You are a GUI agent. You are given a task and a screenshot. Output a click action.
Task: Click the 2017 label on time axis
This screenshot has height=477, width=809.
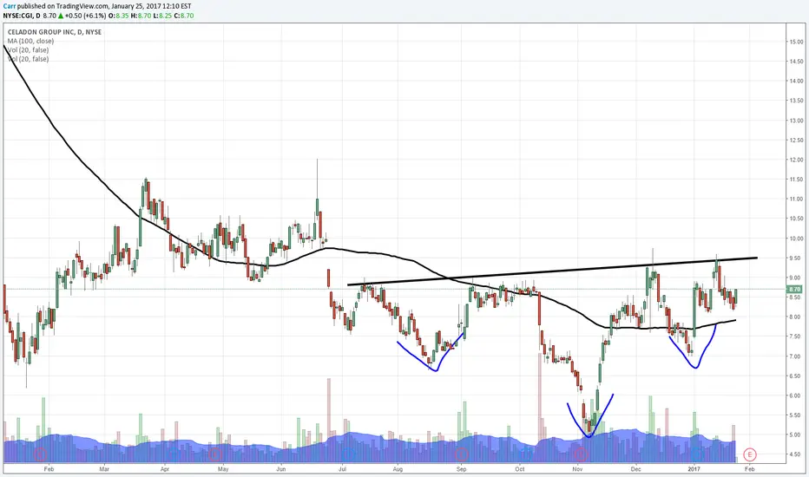coord(694,469)
